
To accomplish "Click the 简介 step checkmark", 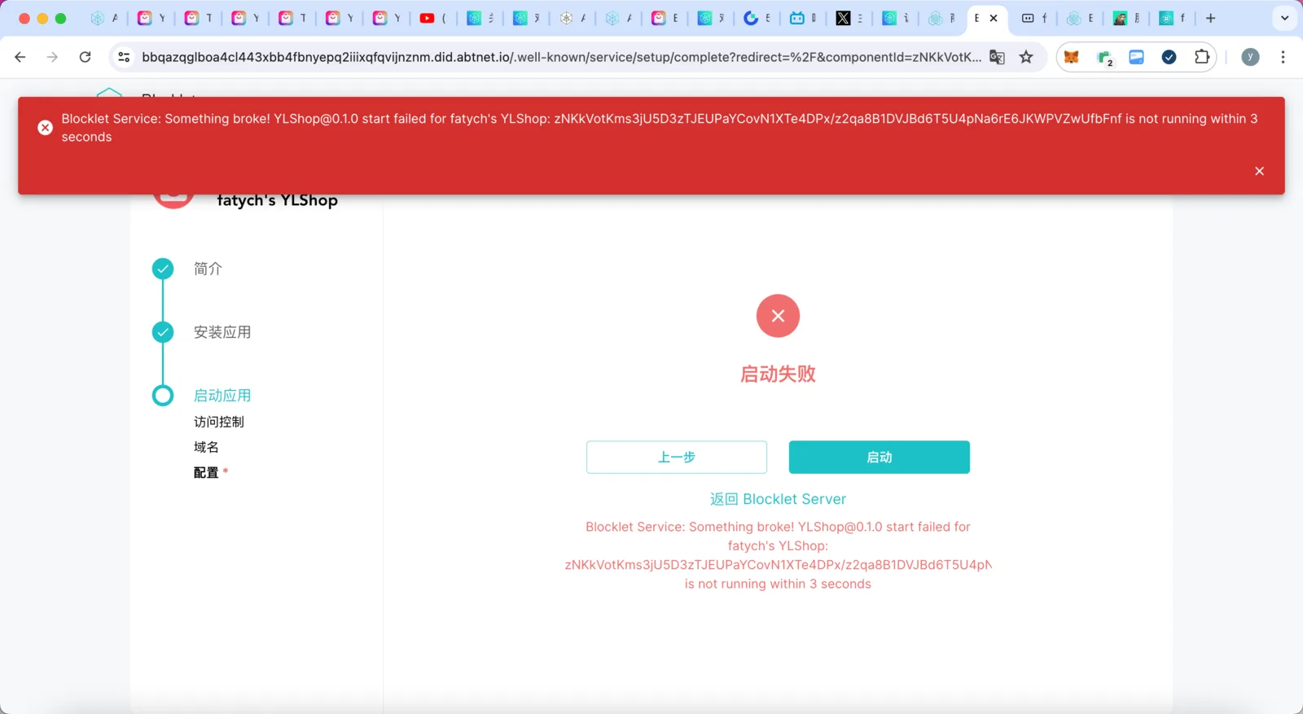I will coord(163,269).
